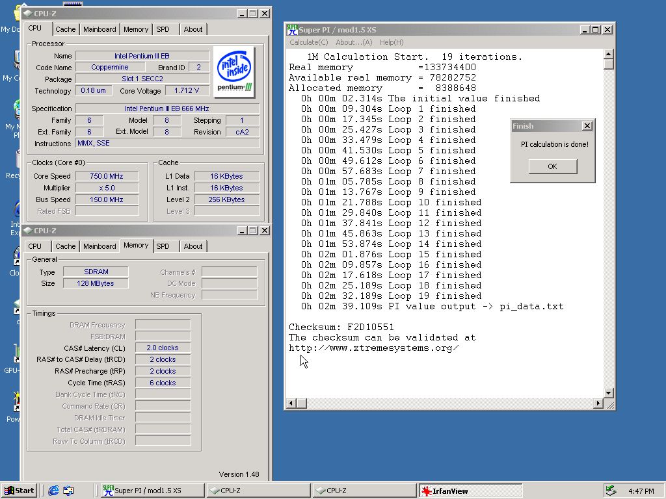This screenshot has height=499, width=666.
Task: Select Mainboard tab in top CPU-Z window
Action: tap(100, 29)
